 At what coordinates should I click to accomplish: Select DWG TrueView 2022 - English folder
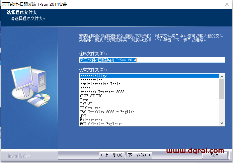tap(149, 112)
